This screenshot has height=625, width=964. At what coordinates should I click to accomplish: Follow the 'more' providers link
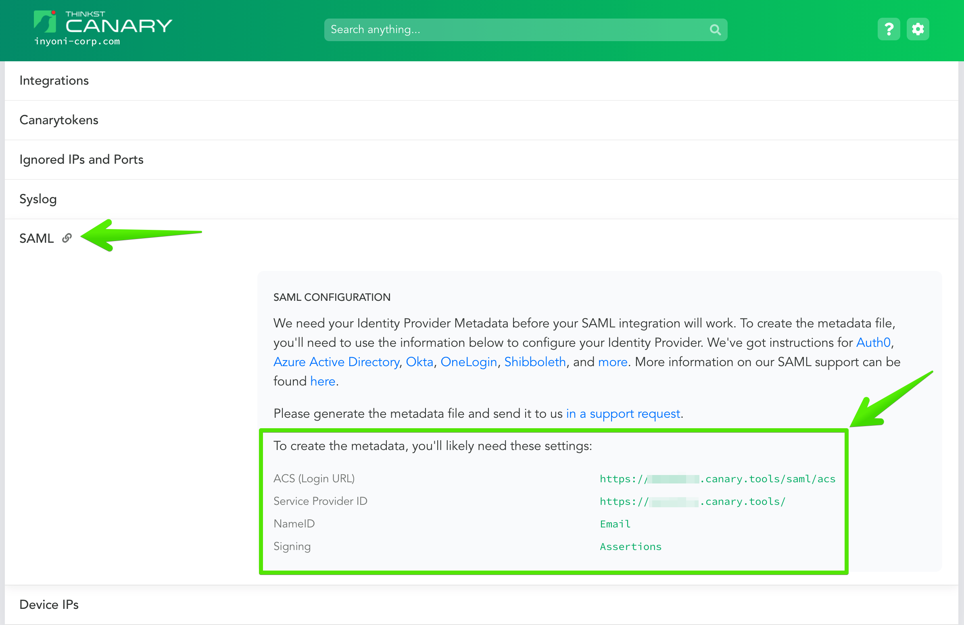pos(612,362)
